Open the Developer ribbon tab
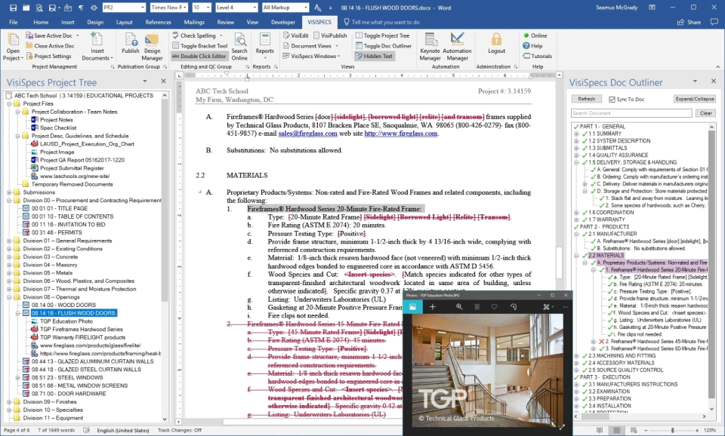This screenshot has width=725, height=436. [283, 22]
